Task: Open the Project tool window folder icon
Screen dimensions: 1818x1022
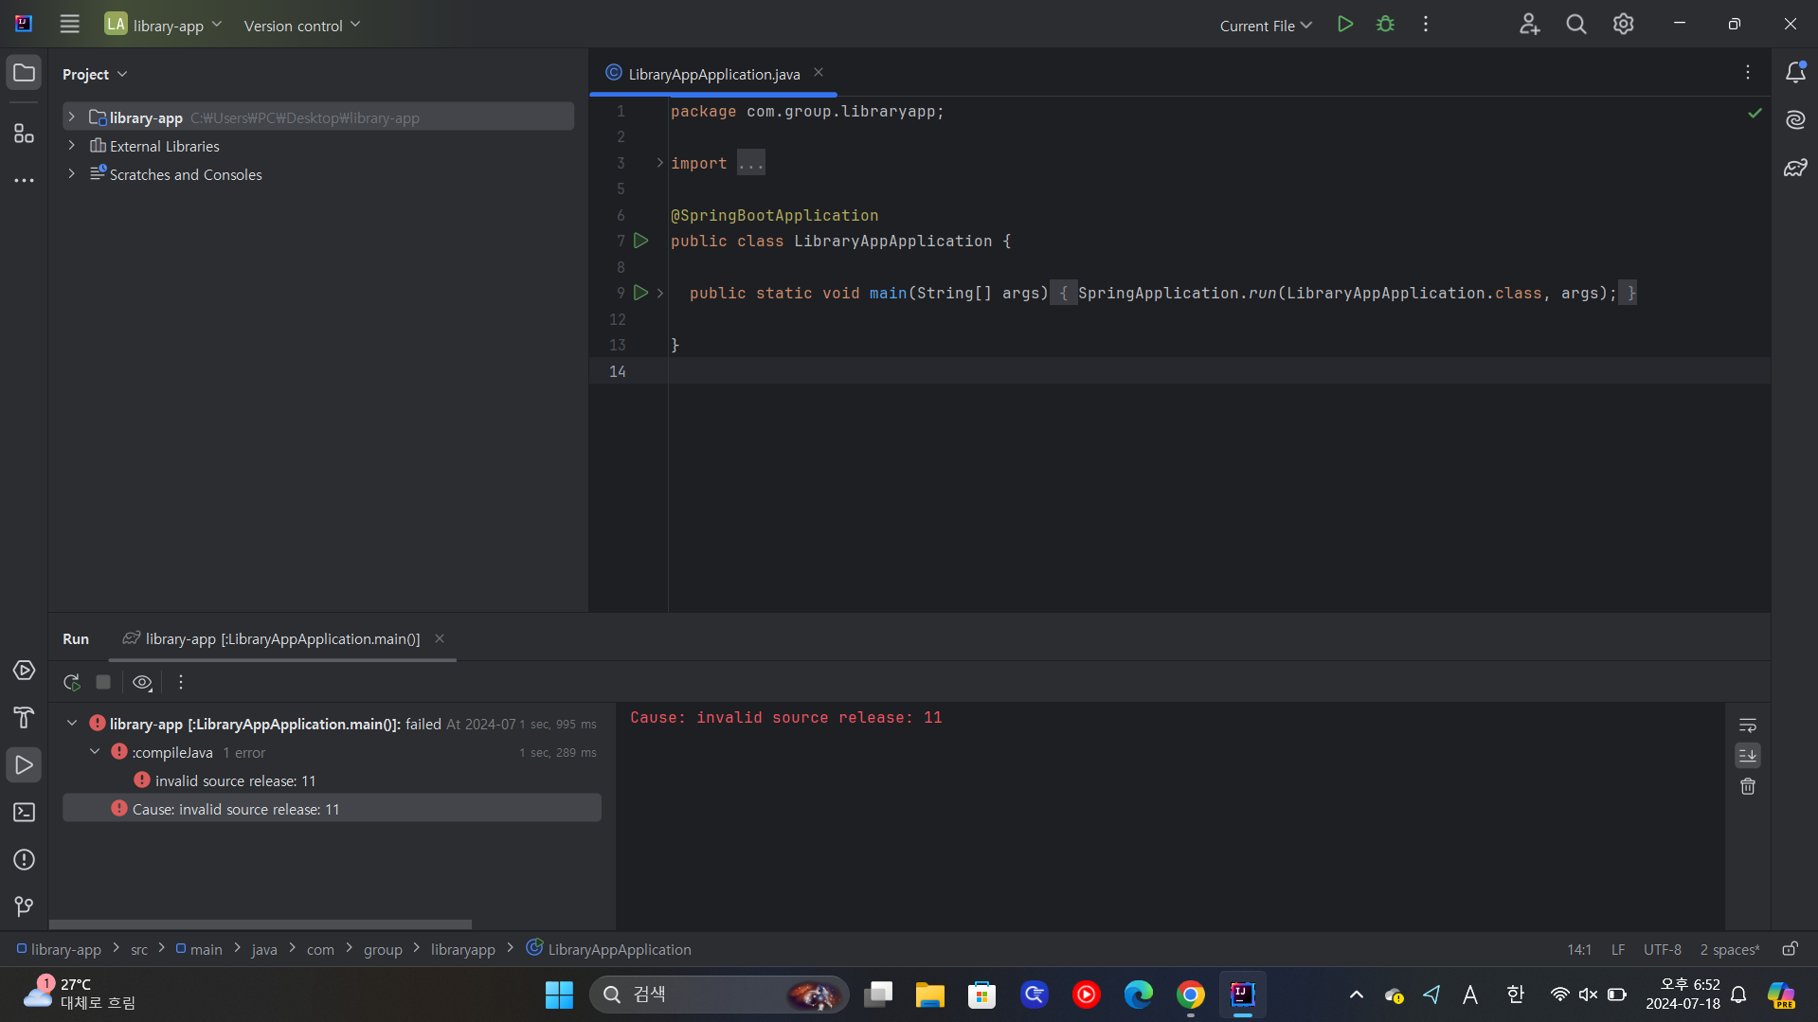Action: pyautogui.click(x=24, y=73)
